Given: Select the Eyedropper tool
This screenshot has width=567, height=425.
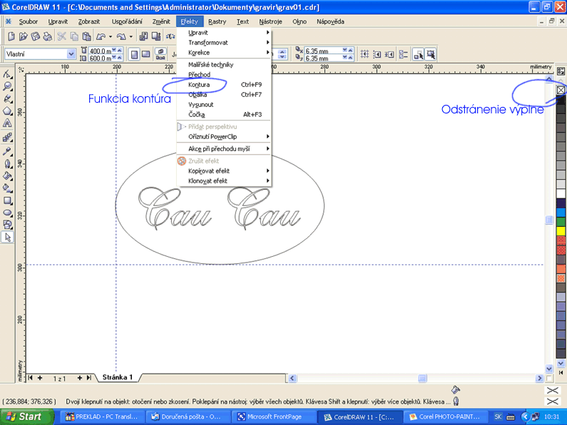Looking at the screenshot, I should [7, 151].
